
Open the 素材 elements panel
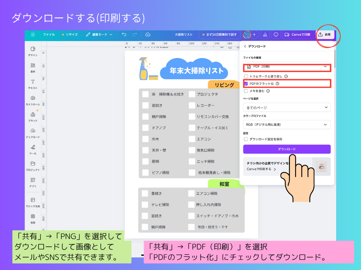click(x=33, y=67)
